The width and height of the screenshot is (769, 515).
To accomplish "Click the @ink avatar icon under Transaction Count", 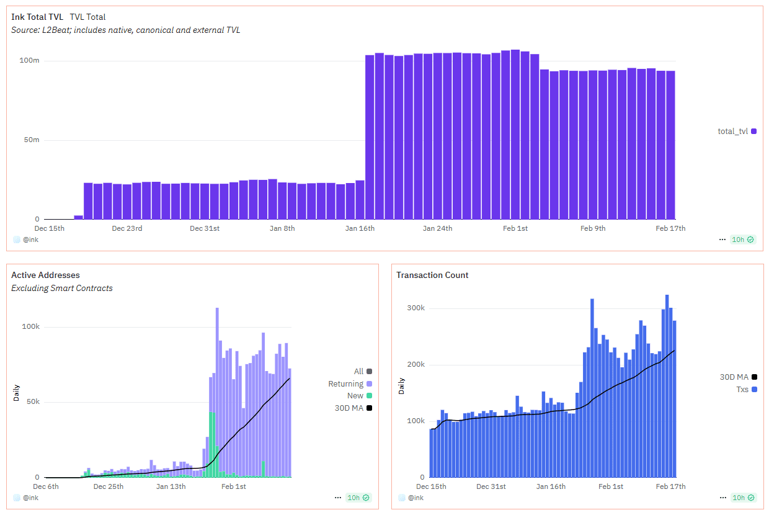I will [x=402, y=498].
